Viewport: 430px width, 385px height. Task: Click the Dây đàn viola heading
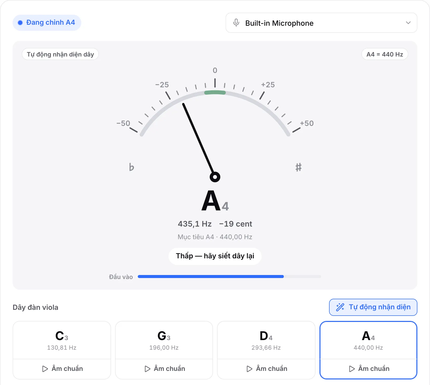pos(36,307)
